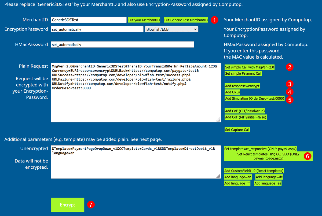Click into the EncryptionPassword text field
This screenshot has width=322, height=216.
click(97, 29)
